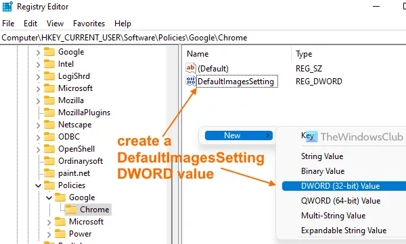Click the registry path address bar
The image size is (406, 244).
pyautogui.click(x=203, y=38)
